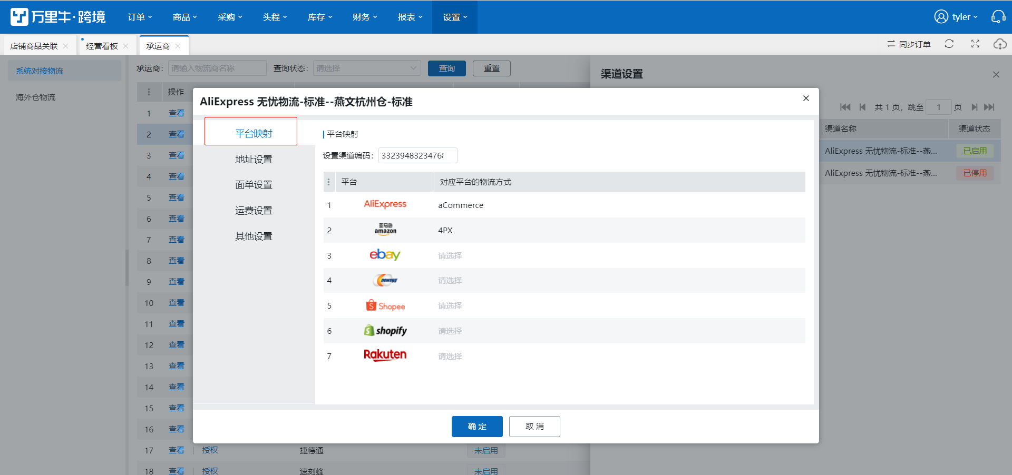
Task: Click the Shopify platform logo
Action: (x=385, y=331)
